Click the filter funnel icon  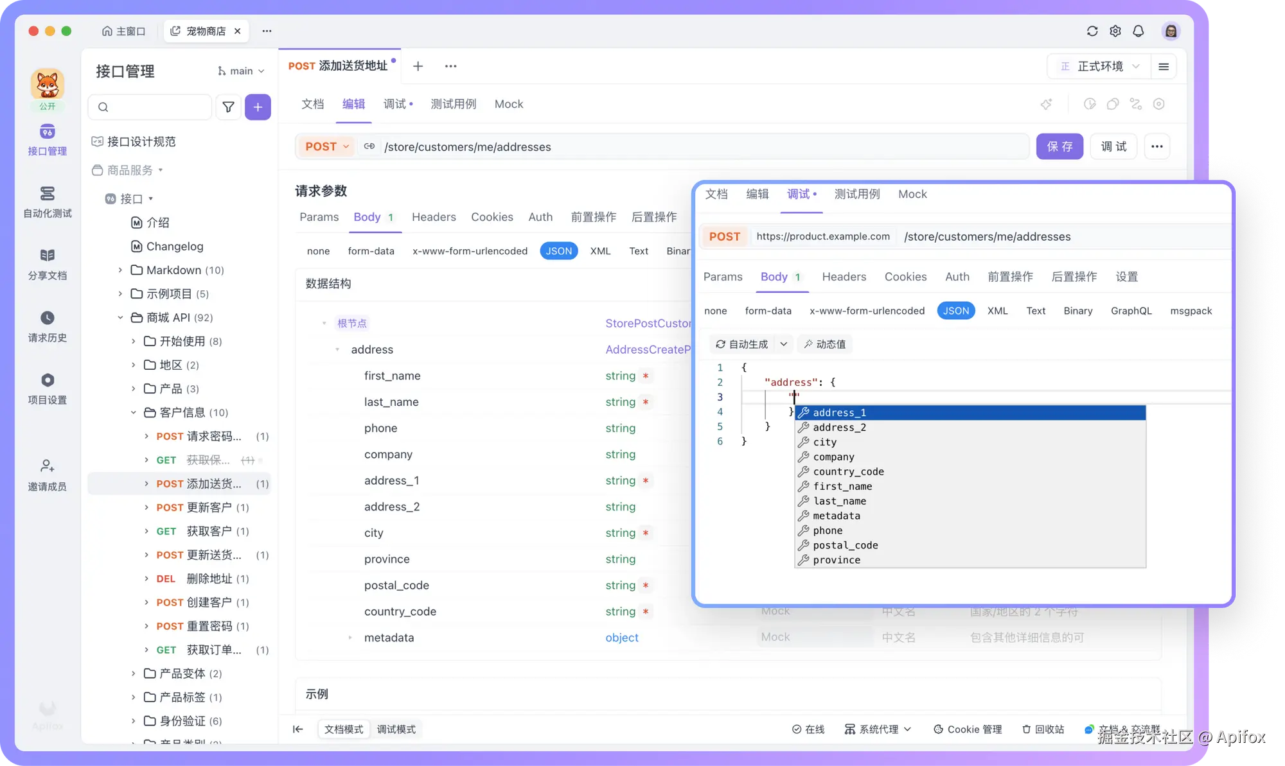pos(228,107)
